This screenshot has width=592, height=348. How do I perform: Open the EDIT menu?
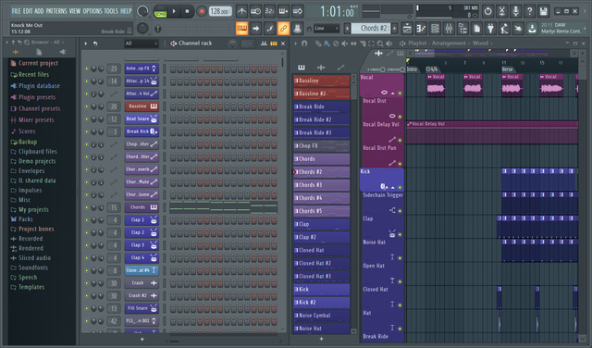pos(28,11)
